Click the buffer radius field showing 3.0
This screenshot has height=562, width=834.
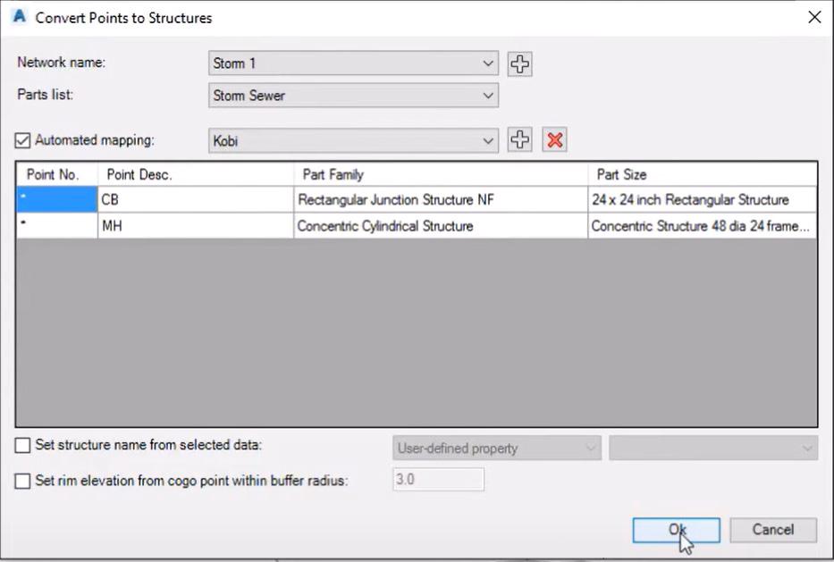[439, 480]
